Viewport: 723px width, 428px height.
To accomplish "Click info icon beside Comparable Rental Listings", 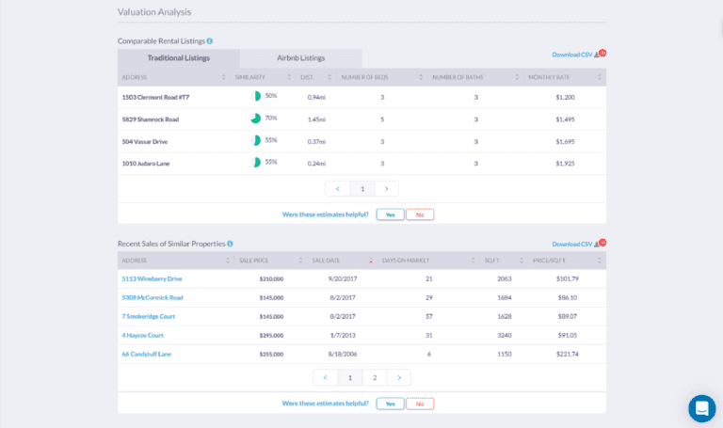I will tap(209, 41).
